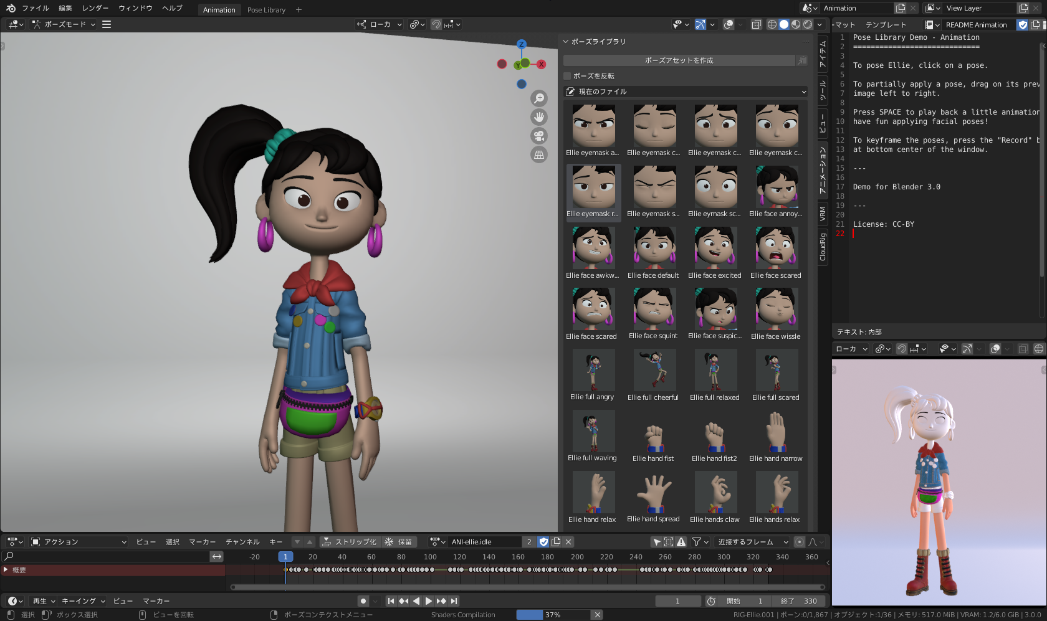Toggle fake user shield for ANI-ellie.idle
Screen dimensions: 1047x621
click(543, 542)
